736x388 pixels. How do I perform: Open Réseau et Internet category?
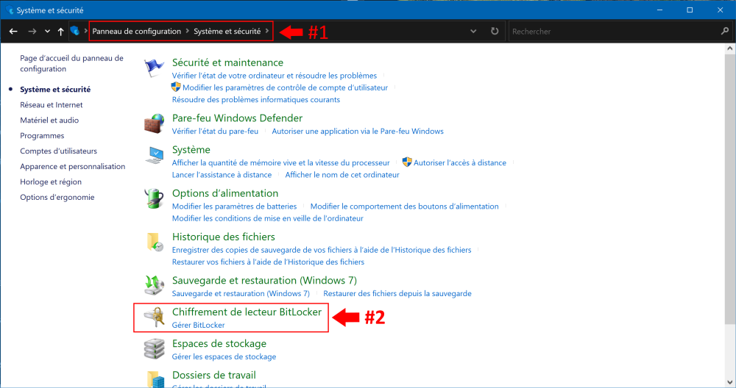pos(52,105)
